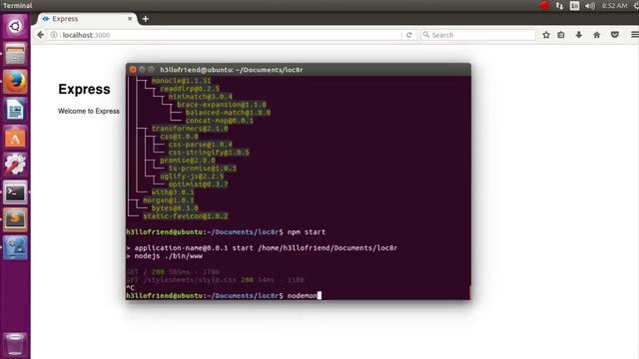Open Ubuntu Software Center icon
639x359 pixels.
click(15, 137)
